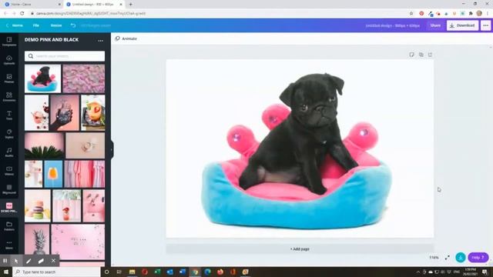The width and height of the screenshot is (493, 277).
Task: Go back to Home in Canva
Action: tap(15, 25)
